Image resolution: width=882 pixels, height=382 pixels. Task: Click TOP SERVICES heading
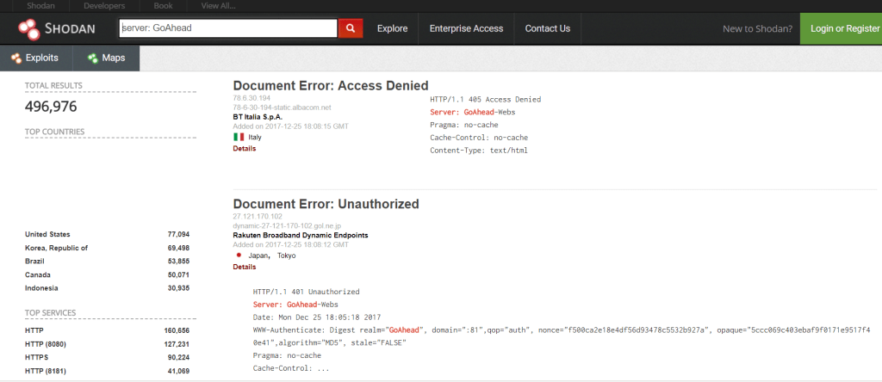pos(50,313)
